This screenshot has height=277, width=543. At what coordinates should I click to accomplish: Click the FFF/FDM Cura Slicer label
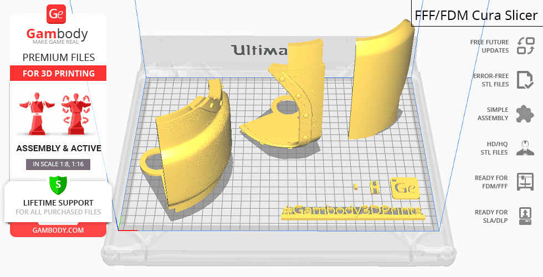[x=476, y=16]
